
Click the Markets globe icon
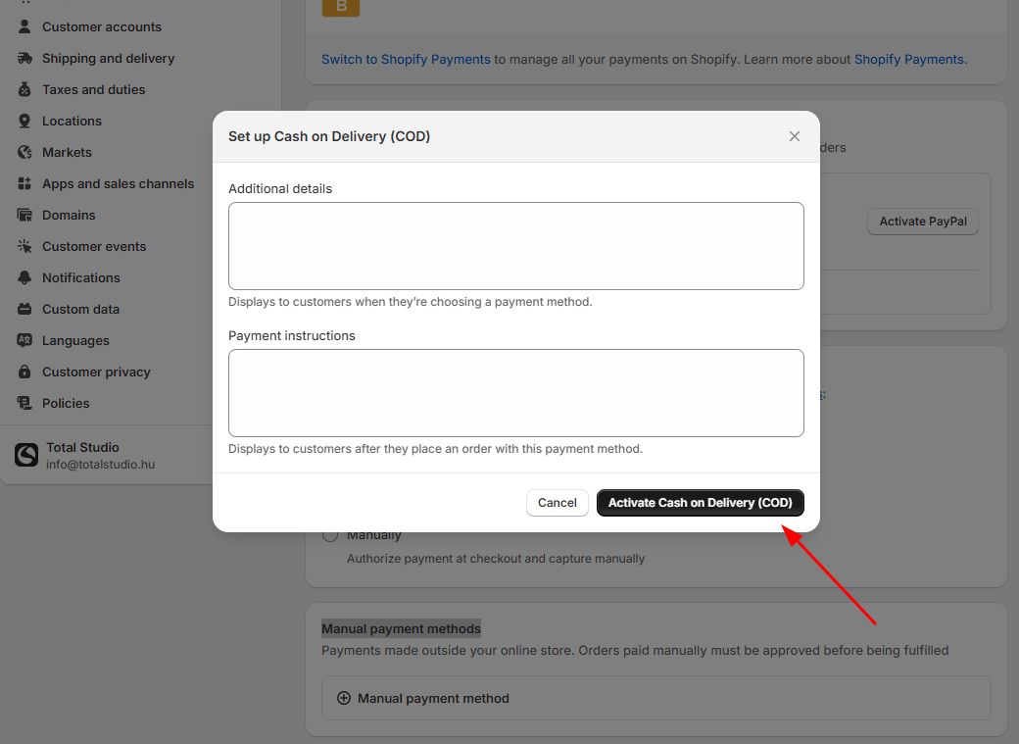point(24,152)
